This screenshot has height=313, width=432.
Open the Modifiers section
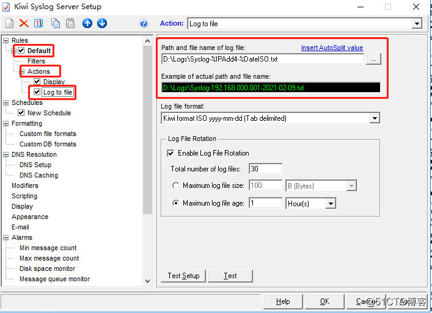25,185
